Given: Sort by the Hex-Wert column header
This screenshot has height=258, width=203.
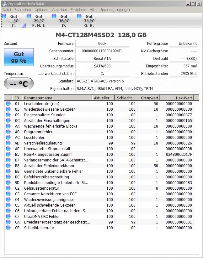Looking at the screenshot, I should [x=177, y=98].
